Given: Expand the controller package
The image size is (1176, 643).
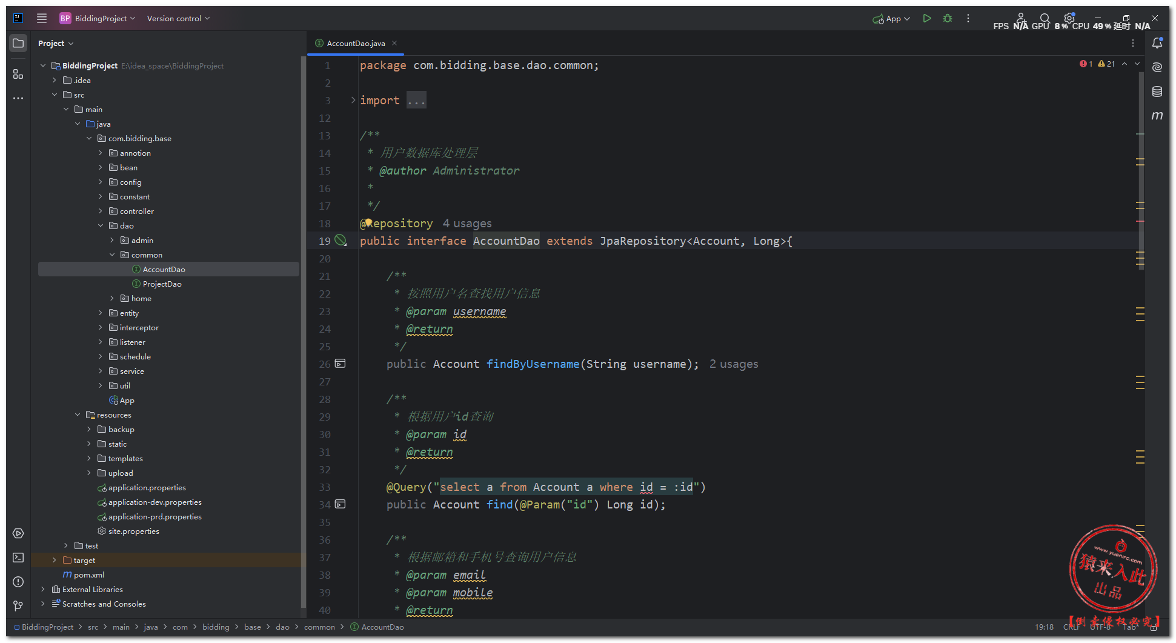Looking at the screenshot, I should coord(101,212).
